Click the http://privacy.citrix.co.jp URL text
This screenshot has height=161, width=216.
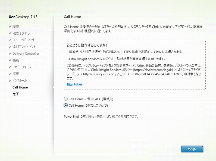coord(133,74)
